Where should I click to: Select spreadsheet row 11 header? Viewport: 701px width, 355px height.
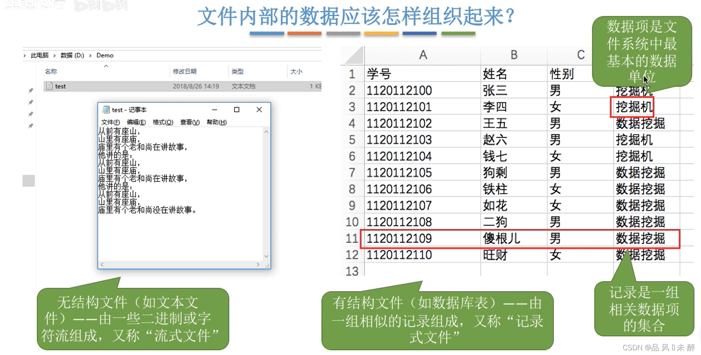click(352, 238)
